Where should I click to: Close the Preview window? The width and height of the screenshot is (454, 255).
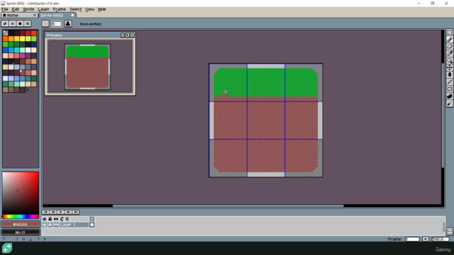[x=132, y=35]
